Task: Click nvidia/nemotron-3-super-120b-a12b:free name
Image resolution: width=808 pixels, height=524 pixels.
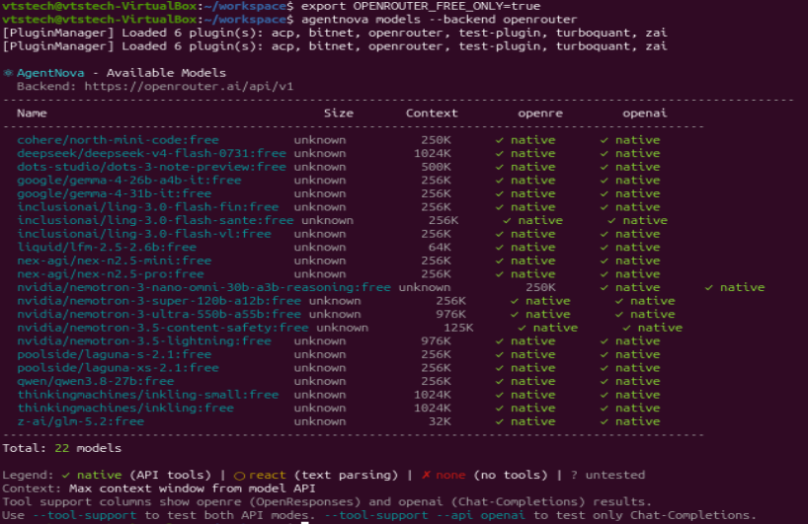Action: tap(159, 301)
